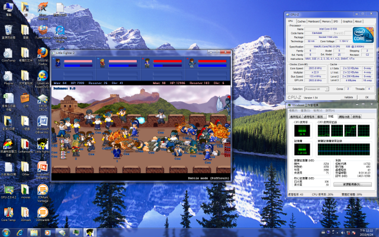Click the Intel Core i3 logo in CPU-Z
379x237 pixels.
click(363, 35)
